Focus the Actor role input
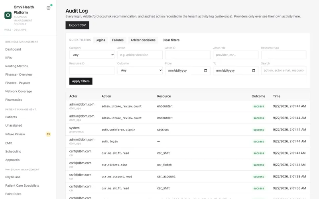The height and width of the screenshot is (199, 319). (236, 55)
